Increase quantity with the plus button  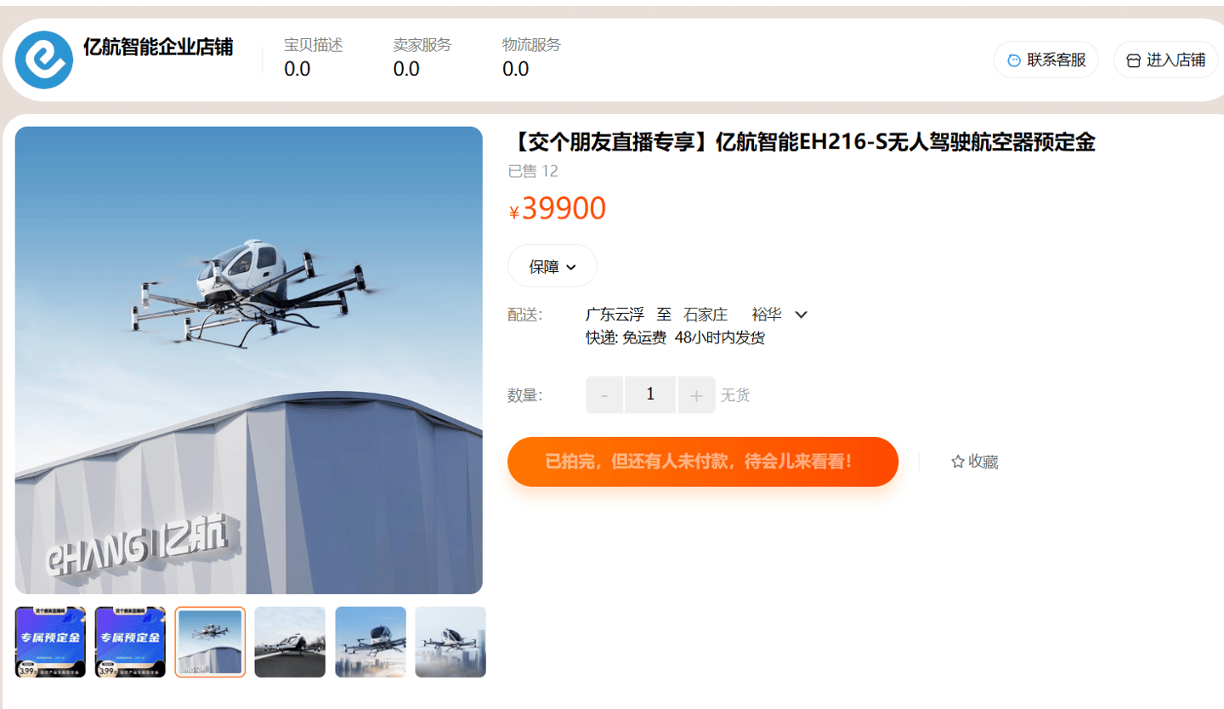(696, 395)
